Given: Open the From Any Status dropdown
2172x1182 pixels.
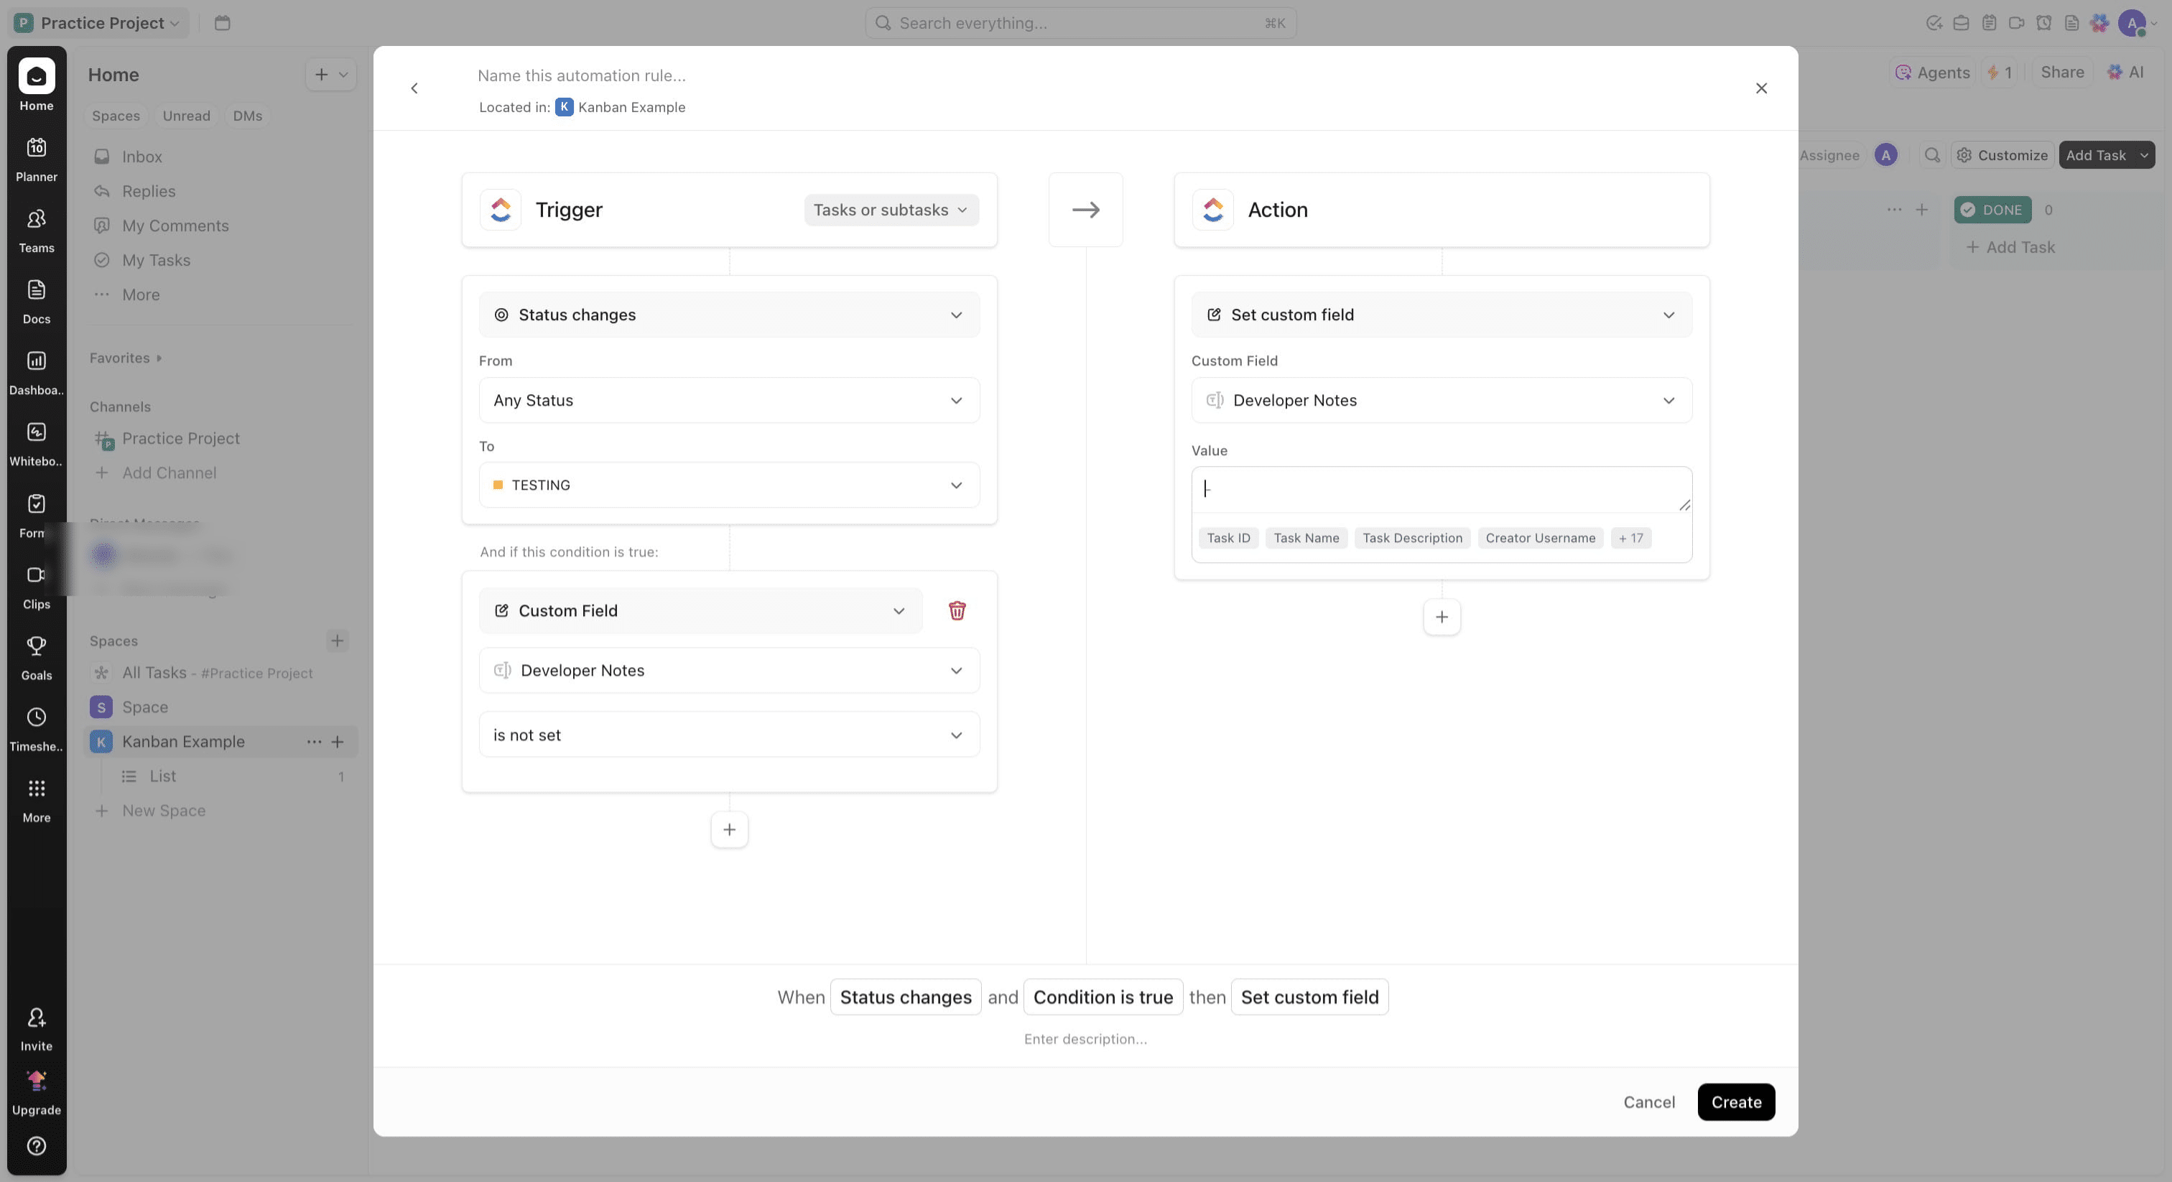Looking at the screenshot, I should (729, 401).
